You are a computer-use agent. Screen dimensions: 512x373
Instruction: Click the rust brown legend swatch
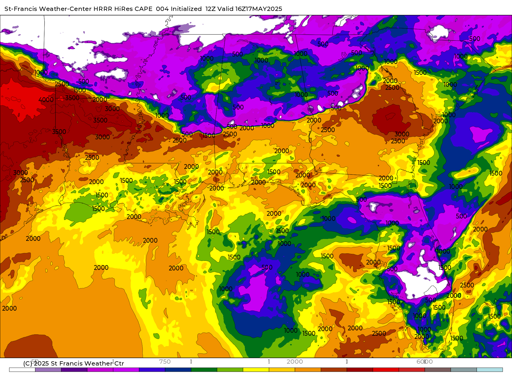pos(334,370)
